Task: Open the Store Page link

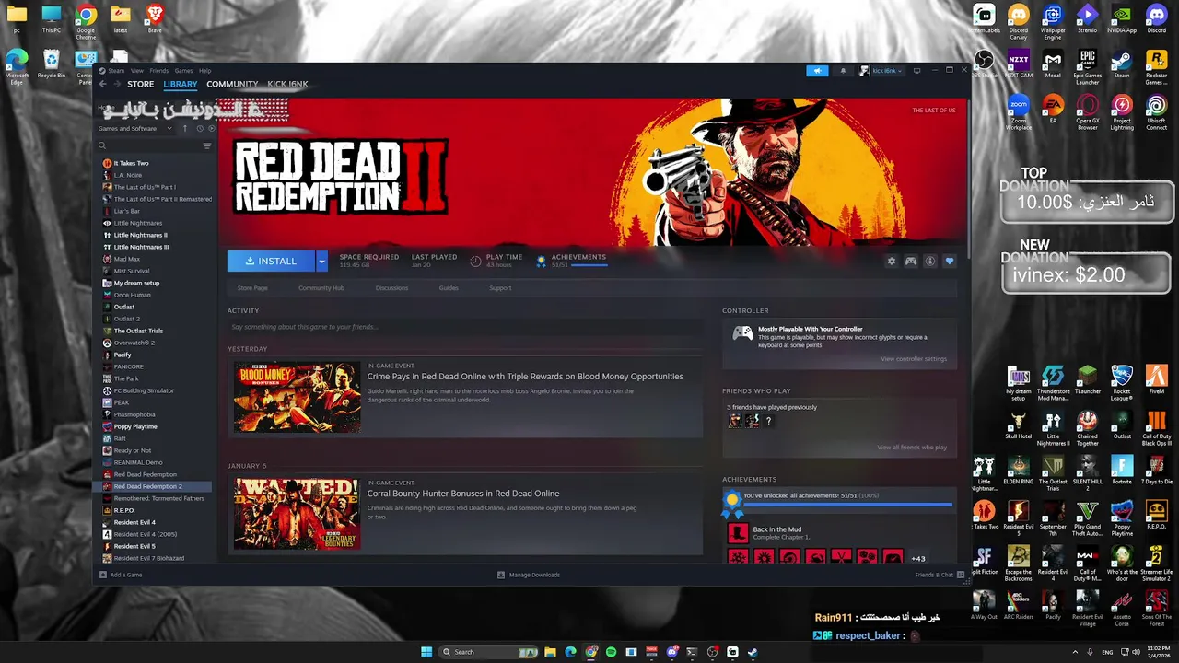Action: pos(252,288)
